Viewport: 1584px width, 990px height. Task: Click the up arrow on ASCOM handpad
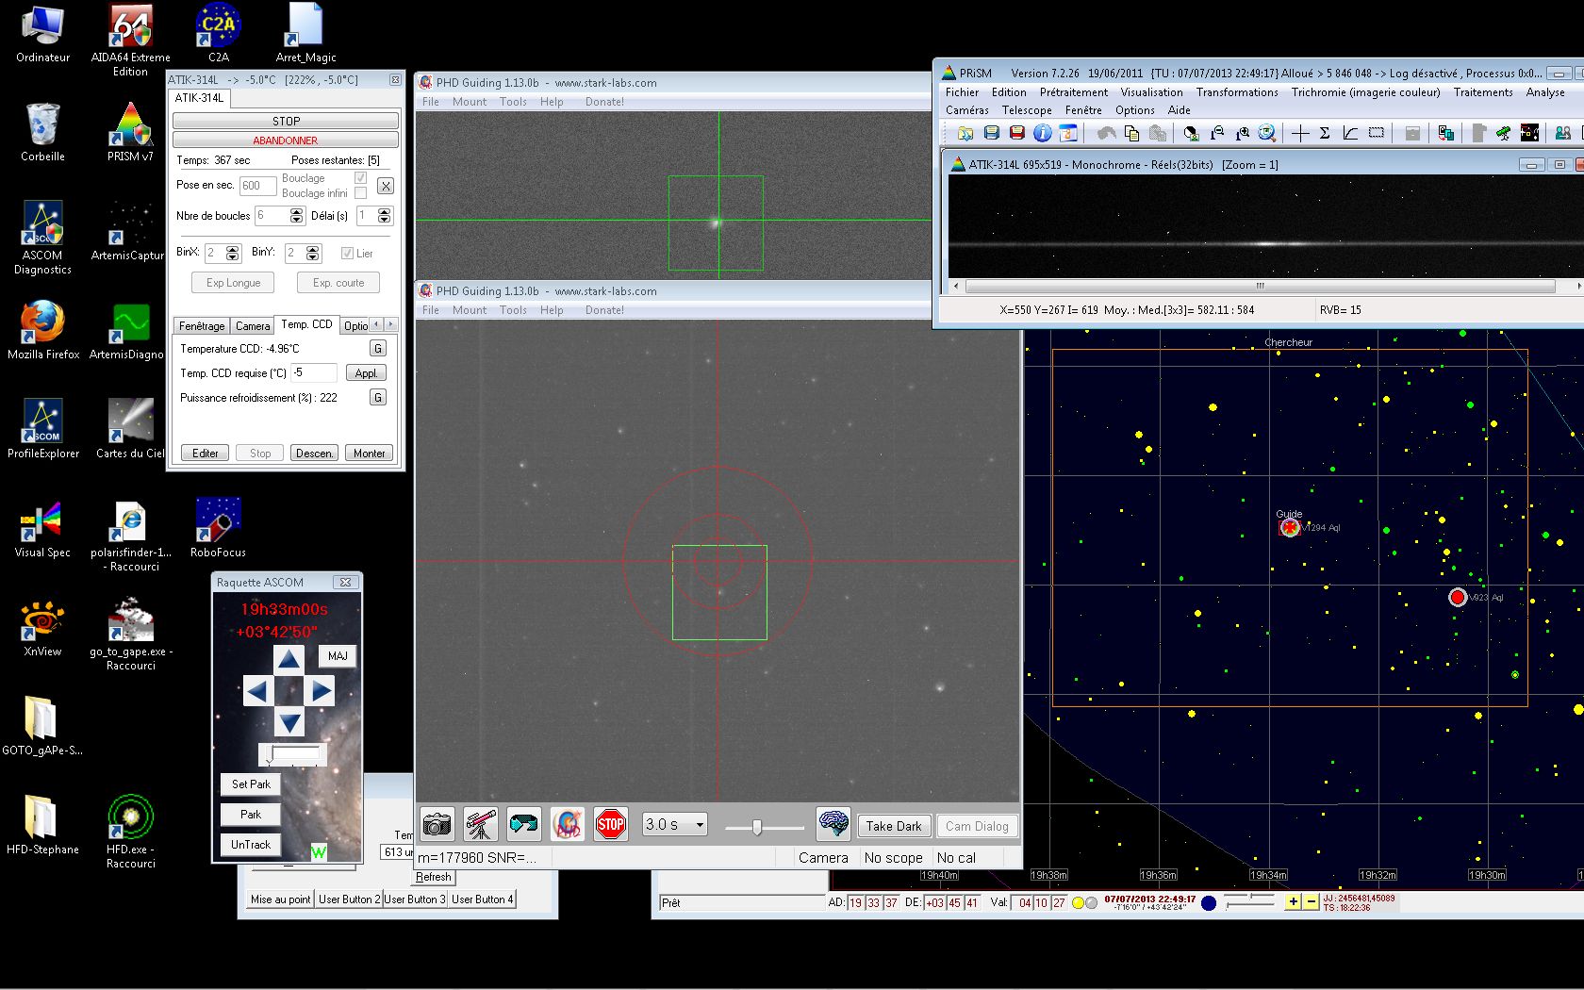click(289, 659)
